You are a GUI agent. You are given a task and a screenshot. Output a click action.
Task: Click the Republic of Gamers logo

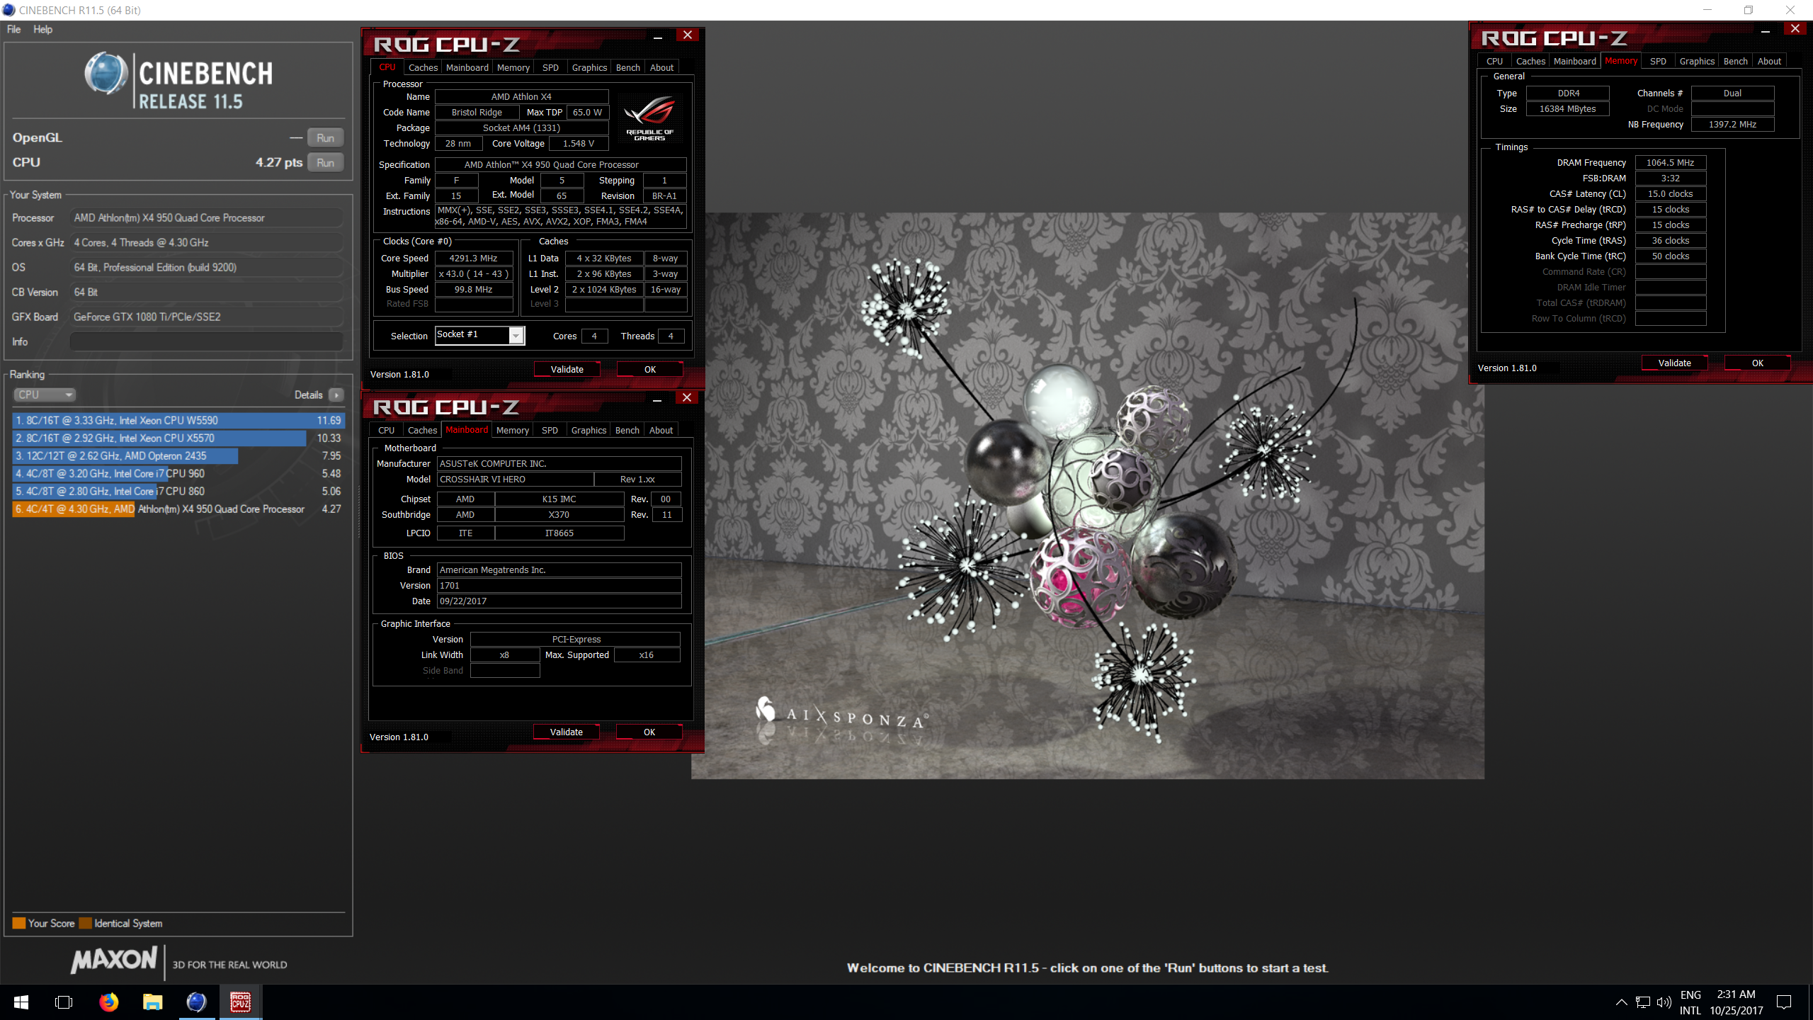(650, 118)
